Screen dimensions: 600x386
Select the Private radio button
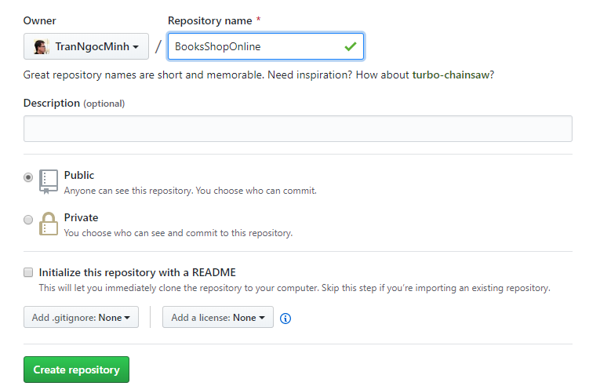point(28,220)
